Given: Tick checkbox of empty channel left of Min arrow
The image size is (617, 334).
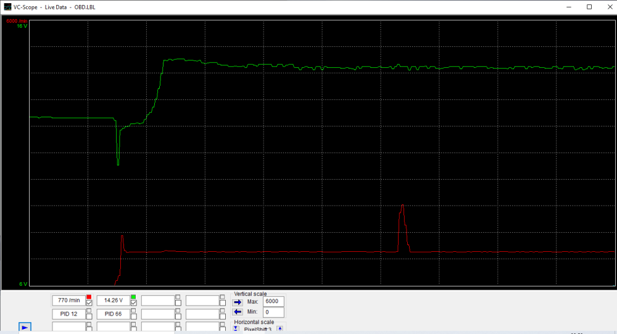Looking at the screenshot, I should point(222,316).
